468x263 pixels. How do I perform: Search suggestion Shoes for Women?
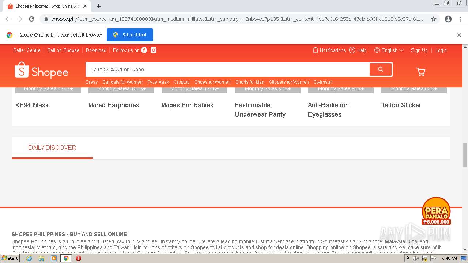(x=212, y=82)
